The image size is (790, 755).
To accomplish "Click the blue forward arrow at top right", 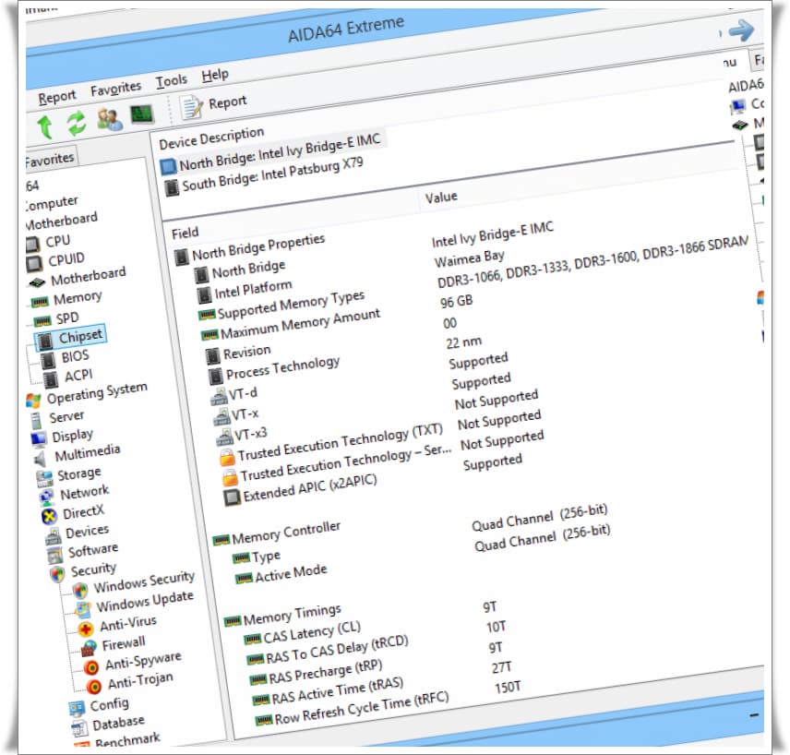I will pyautogui.click(x=741, y=30).
